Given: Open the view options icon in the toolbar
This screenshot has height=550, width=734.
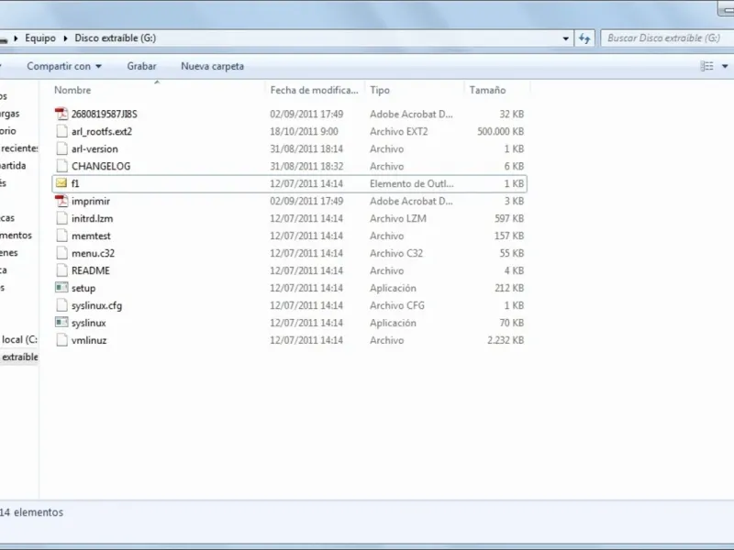Looking at the screenshot, I should pos(706,66).
